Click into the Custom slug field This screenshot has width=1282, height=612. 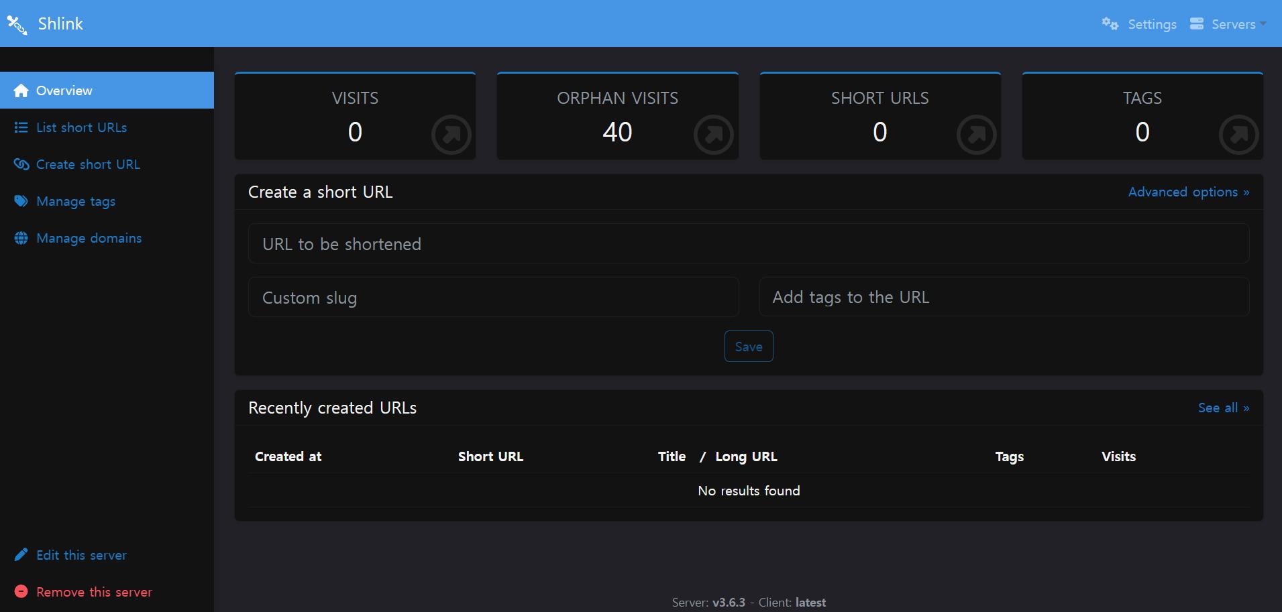pos(493,298)
